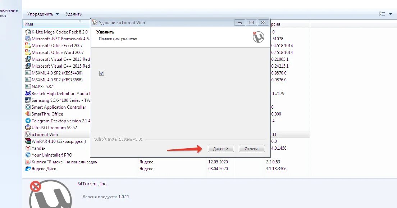Select the Yandex entry name

[38, 148]
